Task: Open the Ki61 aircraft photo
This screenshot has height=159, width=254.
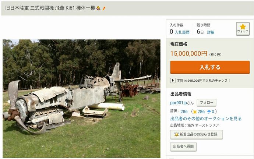Action: tap(81, 99)
